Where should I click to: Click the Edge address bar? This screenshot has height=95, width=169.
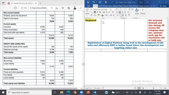point(39,8)
